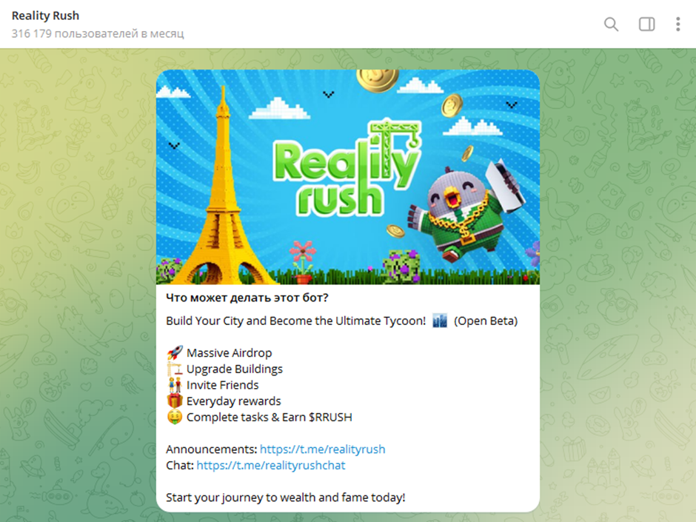Toggle the right side panel icon
The image size is (696, 522).
coord(646,24)
